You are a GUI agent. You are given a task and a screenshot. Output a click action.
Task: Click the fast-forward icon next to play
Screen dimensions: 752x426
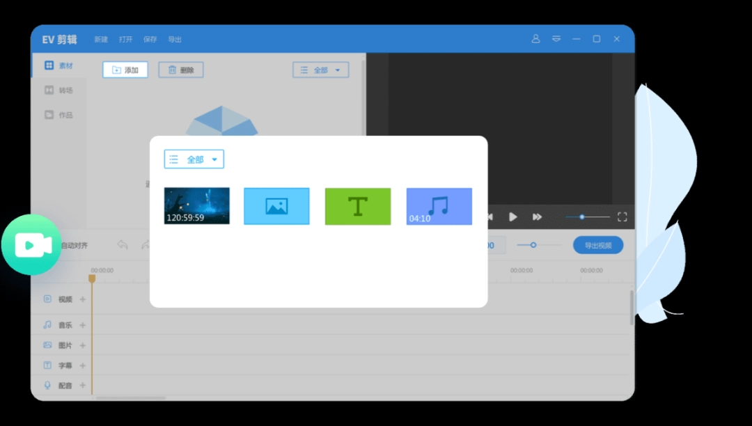[x=537, y=216]
